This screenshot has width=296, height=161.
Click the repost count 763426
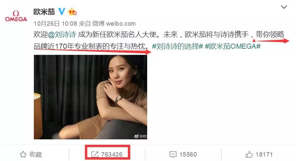[x=112, y=155]
